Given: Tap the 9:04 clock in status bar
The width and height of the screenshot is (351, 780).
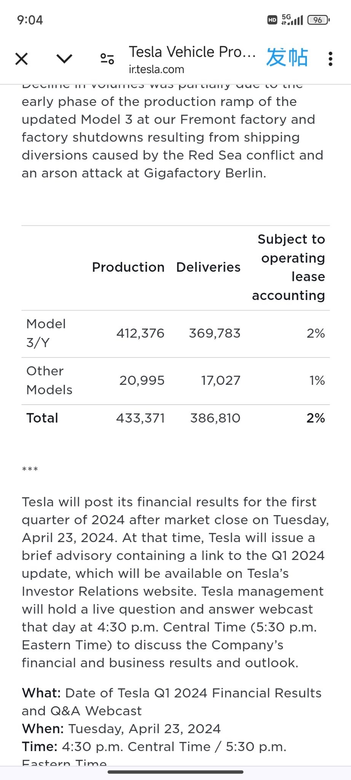Looking at the screenshot, I should [x=30, y=20].
